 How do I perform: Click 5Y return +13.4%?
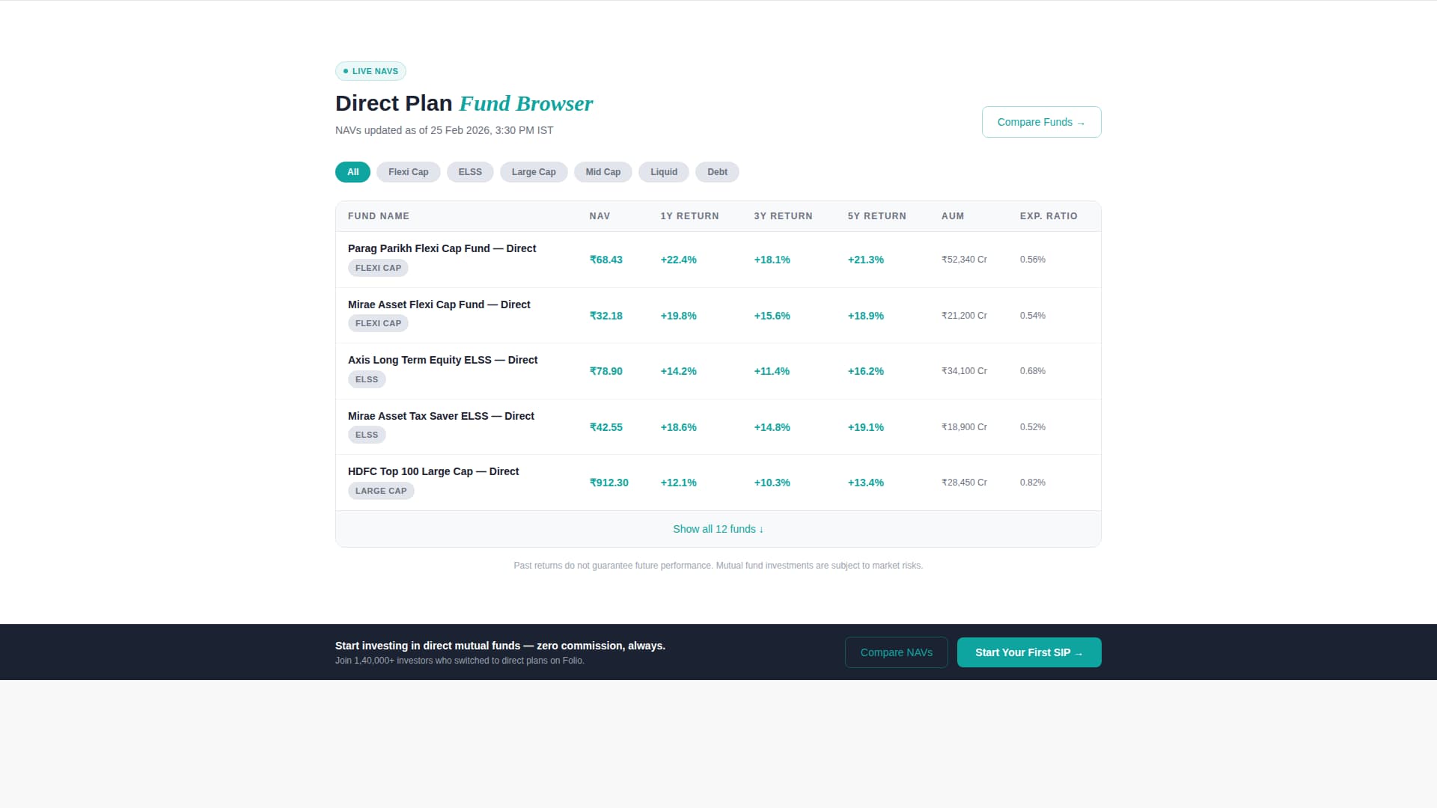point(865,483)
